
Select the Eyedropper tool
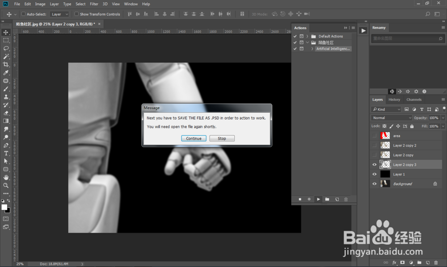pos(6,73)
